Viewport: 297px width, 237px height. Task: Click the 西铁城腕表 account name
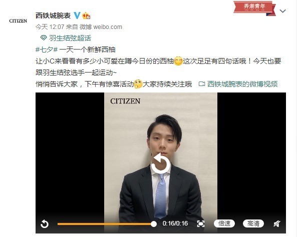coord(53,15)
